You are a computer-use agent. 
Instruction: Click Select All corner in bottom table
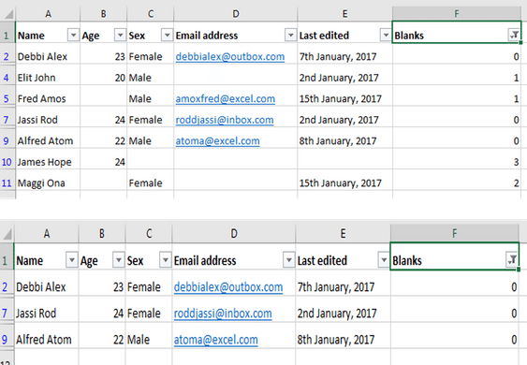[7, 234]
